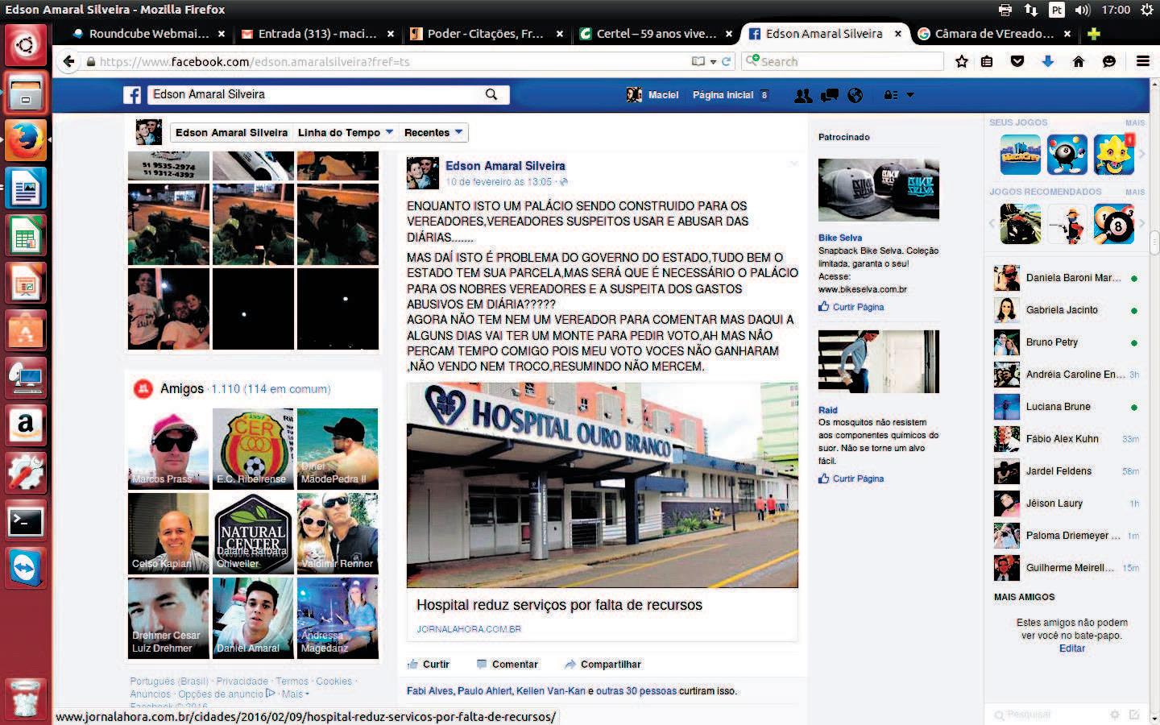
Task: Open the Files manager from the launcher
Action: [x=26, y=93]
